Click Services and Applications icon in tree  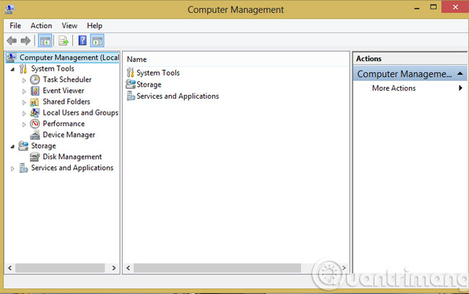23,168
